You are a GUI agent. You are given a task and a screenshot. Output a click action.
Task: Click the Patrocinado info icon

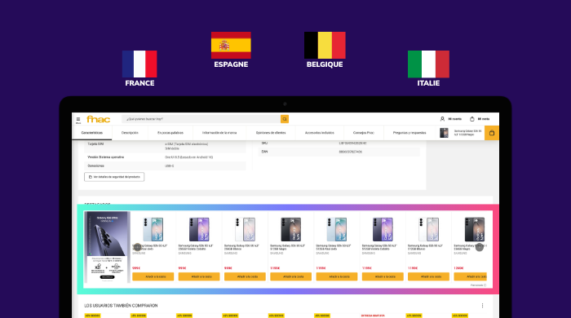(485, 285)
